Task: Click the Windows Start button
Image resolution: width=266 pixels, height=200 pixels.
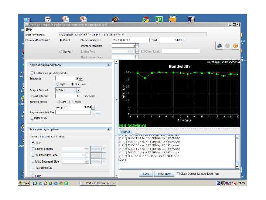Action: [x=24, y=183]
